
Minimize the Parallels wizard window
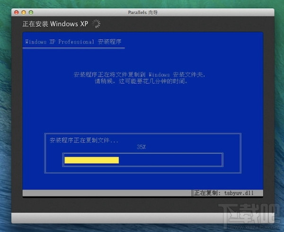click(24, 12)
